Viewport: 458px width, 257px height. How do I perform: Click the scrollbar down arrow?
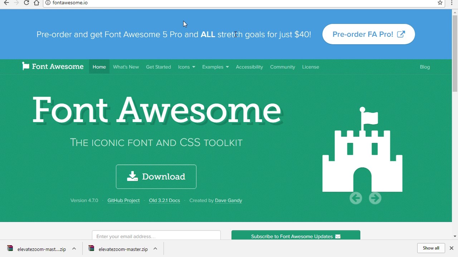click(x=455, y=236)
